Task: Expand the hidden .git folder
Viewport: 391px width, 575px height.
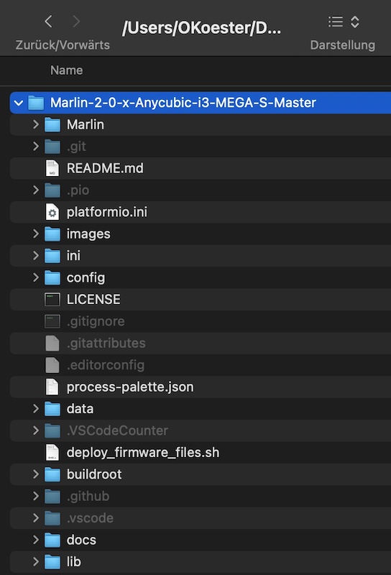Action: (36, 147)
